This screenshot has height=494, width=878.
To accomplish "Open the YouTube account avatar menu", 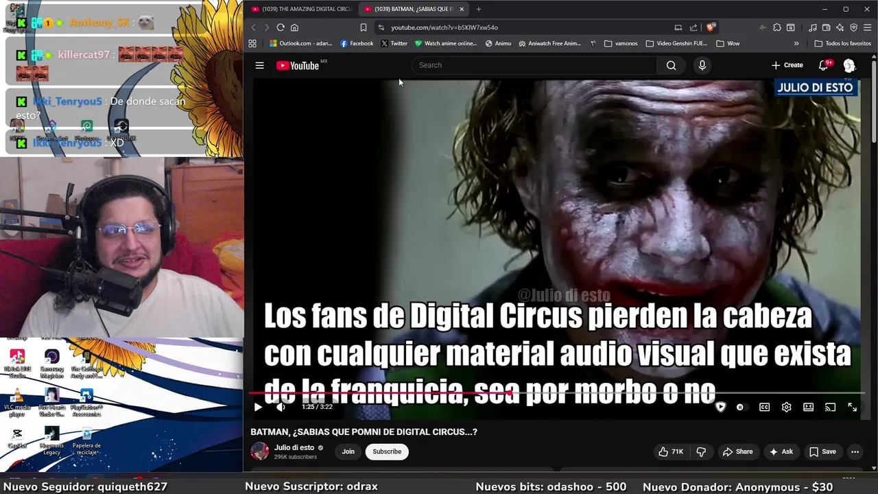I will click(849, 65).
